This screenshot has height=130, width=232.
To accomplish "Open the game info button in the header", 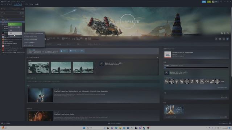I will [x=224, y=39].
